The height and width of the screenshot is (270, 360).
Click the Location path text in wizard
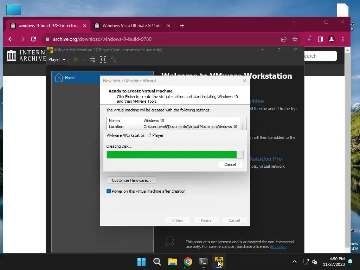(x=190, y=127)
